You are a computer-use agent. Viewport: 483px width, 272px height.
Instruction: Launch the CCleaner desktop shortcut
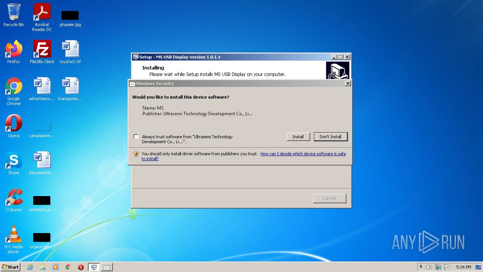point(14,200)
